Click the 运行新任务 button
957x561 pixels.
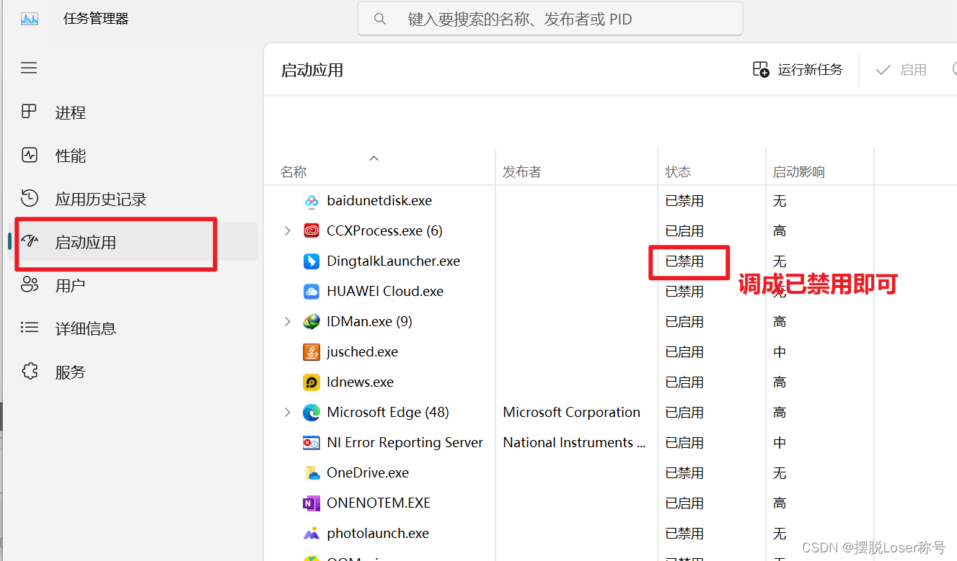tap(798, 69)
